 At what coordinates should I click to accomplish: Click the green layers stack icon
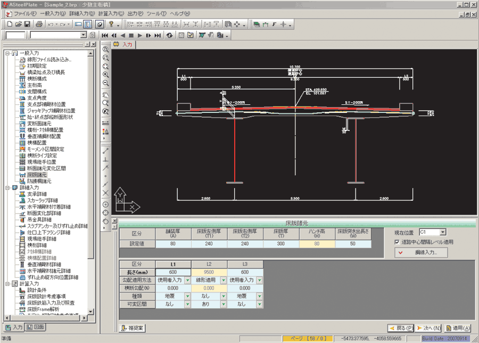257,24
